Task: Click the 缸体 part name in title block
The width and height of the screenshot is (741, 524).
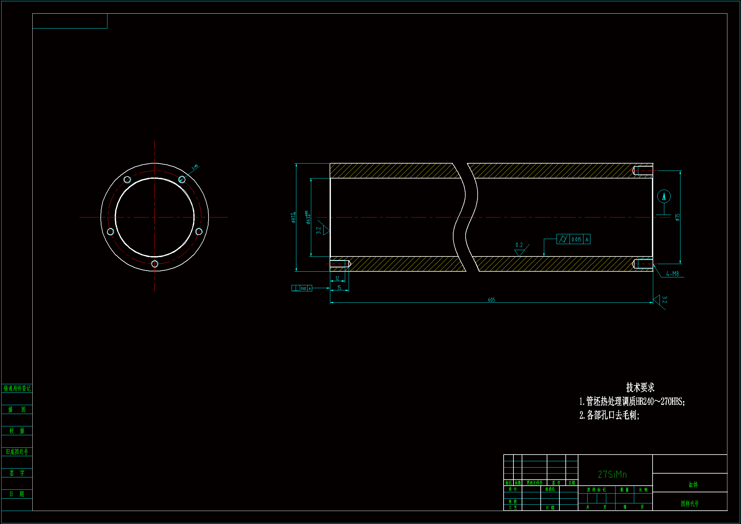Action: point(693,484)
